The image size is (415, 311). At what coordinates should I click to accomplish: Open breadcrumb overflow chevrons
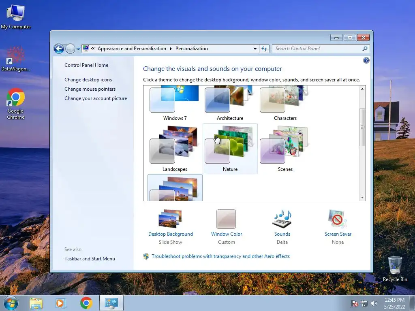click(x=93, y=49)
